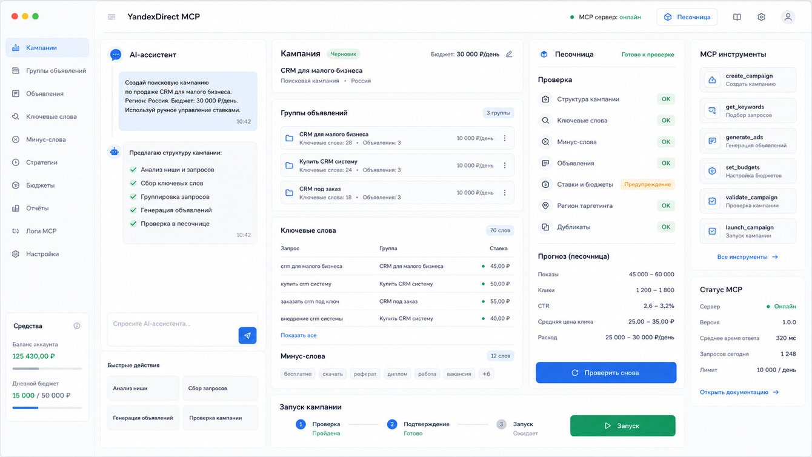Click the set_budgets tool icon
This screenshot has height=457, width=812.
(712, 171)
